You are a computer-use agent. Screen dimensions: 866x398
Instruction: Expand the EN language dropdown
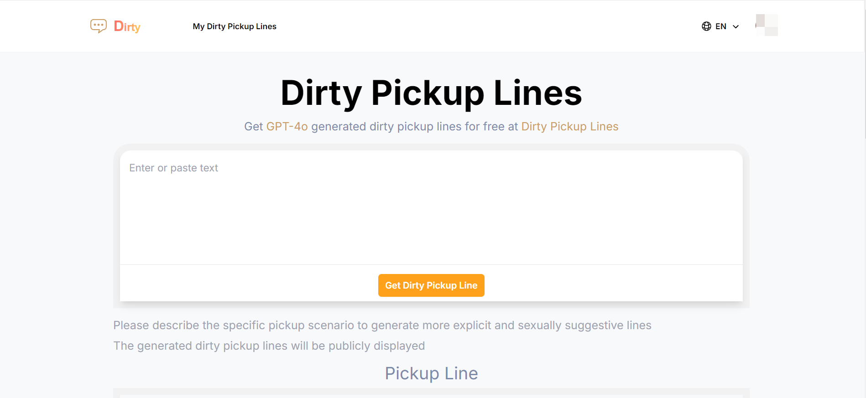[721, 26]
